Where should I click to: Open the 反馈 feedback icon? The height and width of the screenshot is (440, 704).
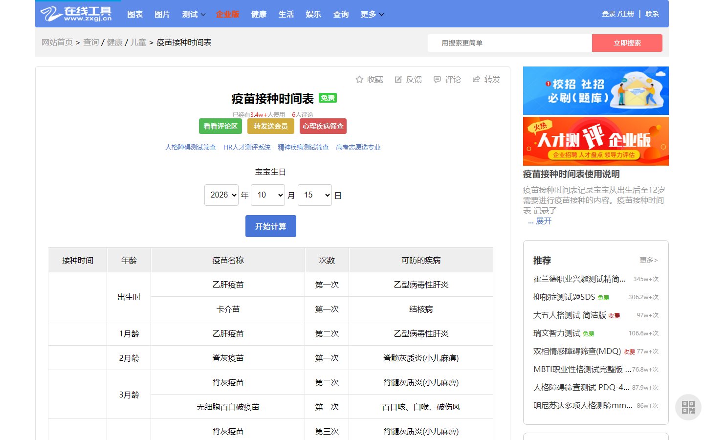point(398,79)
